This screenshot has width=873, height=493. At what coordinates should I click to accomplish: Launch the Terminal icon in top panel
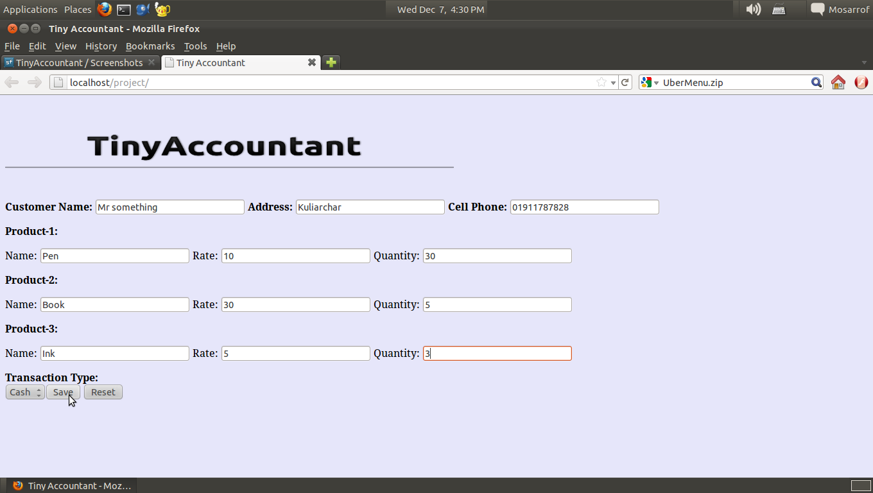(123, 9)
